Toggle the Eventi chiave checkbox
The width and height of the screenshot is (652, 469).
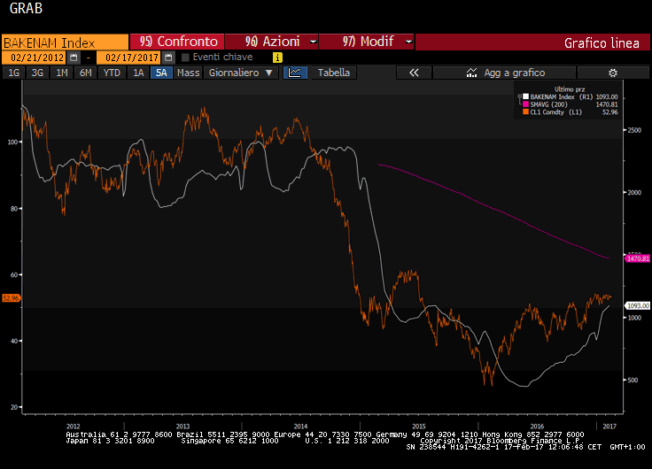[x=185, y=58]
